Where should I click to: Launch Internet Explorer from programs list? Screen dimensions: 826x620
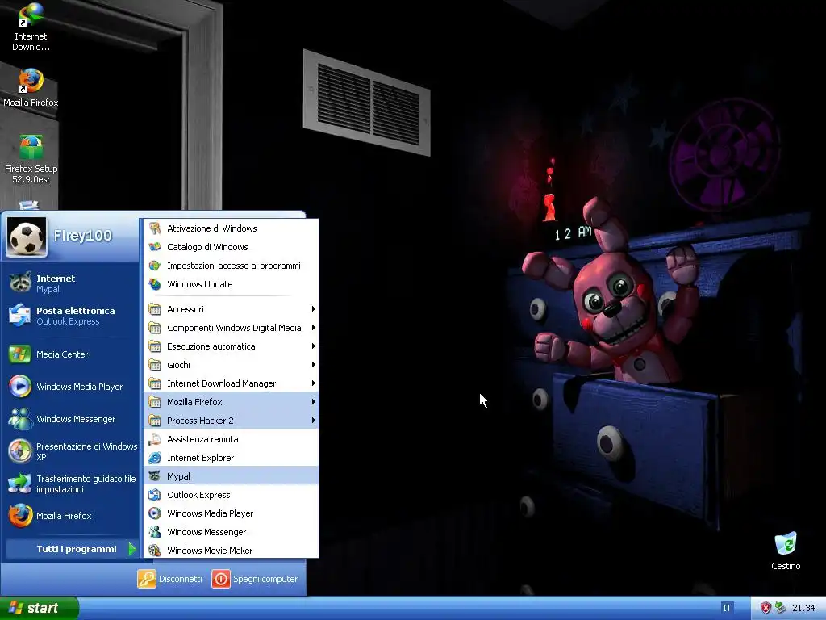[x=232, y=458]
